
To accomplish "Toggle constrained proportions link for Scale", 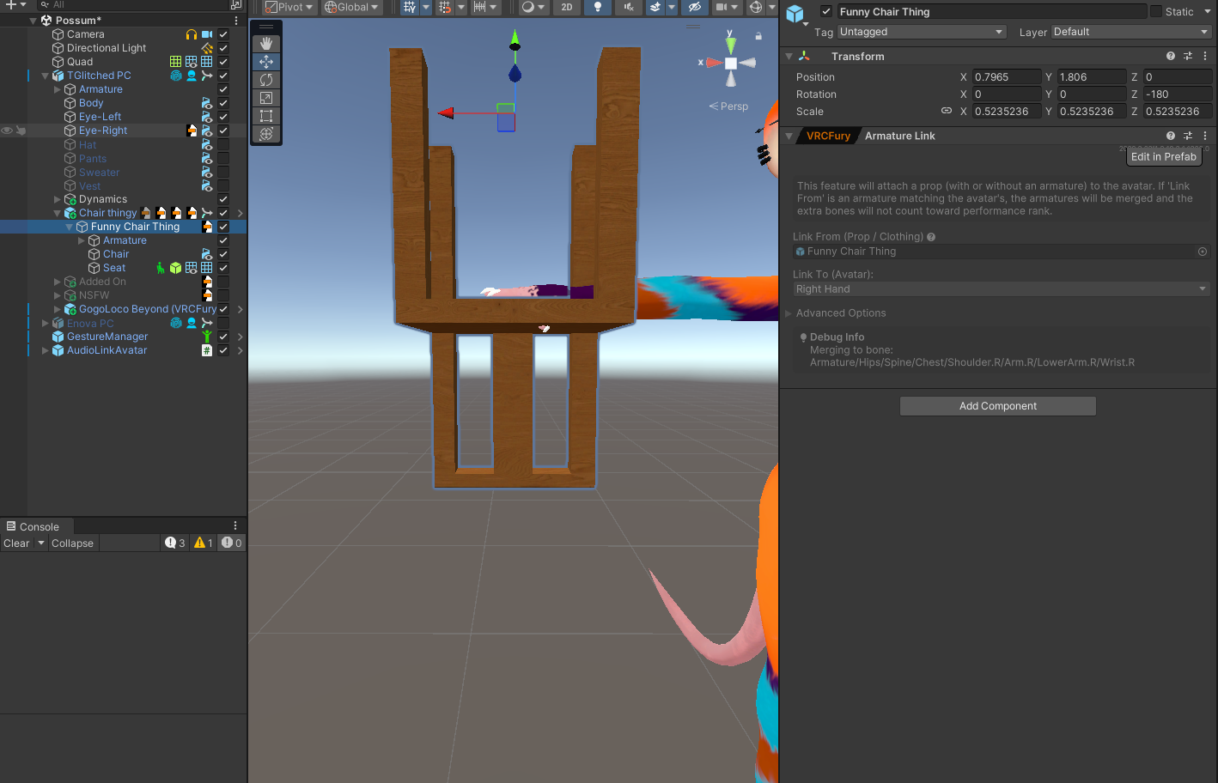I will click(946, 111).
